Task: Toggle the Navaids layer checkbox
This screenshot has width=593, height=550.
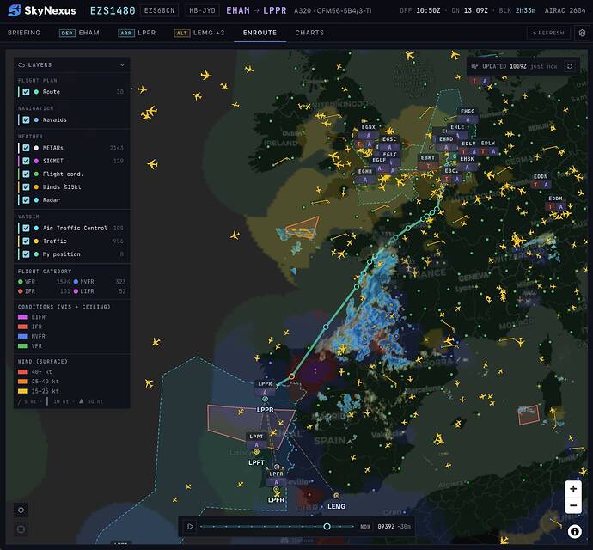Action: click(26, 119)
